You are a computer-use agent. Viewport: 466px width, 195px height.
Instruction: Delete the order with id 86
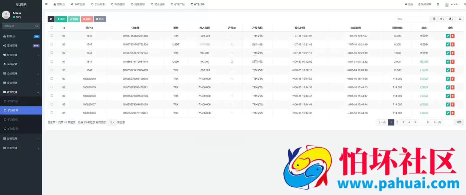[452, 104]
